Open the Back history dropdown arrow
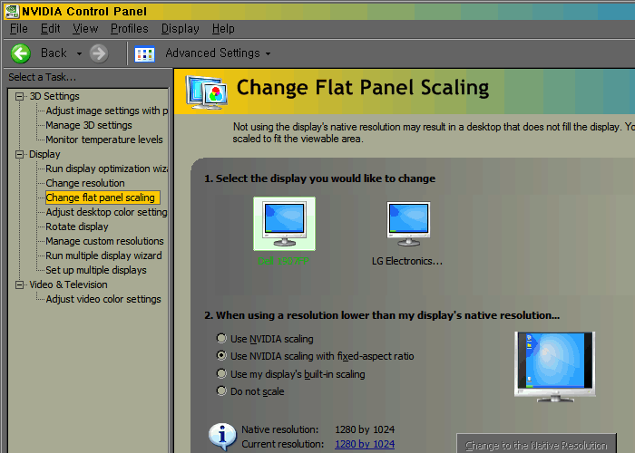The width and height of the screenshot is (635, 453). [79, 53]
